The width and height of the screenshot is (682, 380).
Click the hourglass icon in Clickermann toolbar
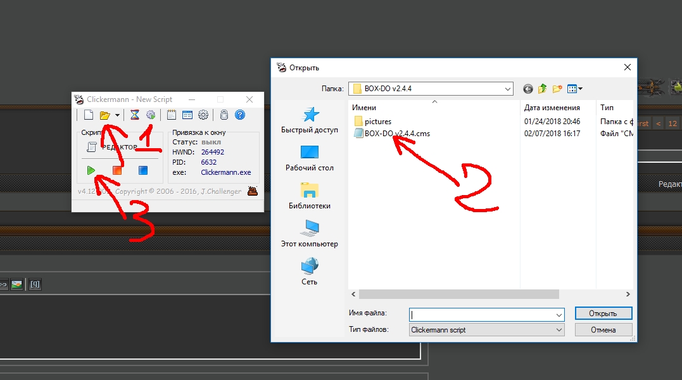click(135, 115)
